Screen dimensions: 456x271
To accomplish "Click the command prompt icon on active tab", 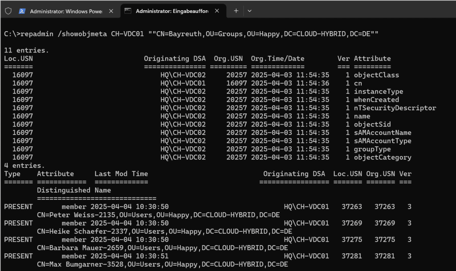I will [x=128, y=11].
